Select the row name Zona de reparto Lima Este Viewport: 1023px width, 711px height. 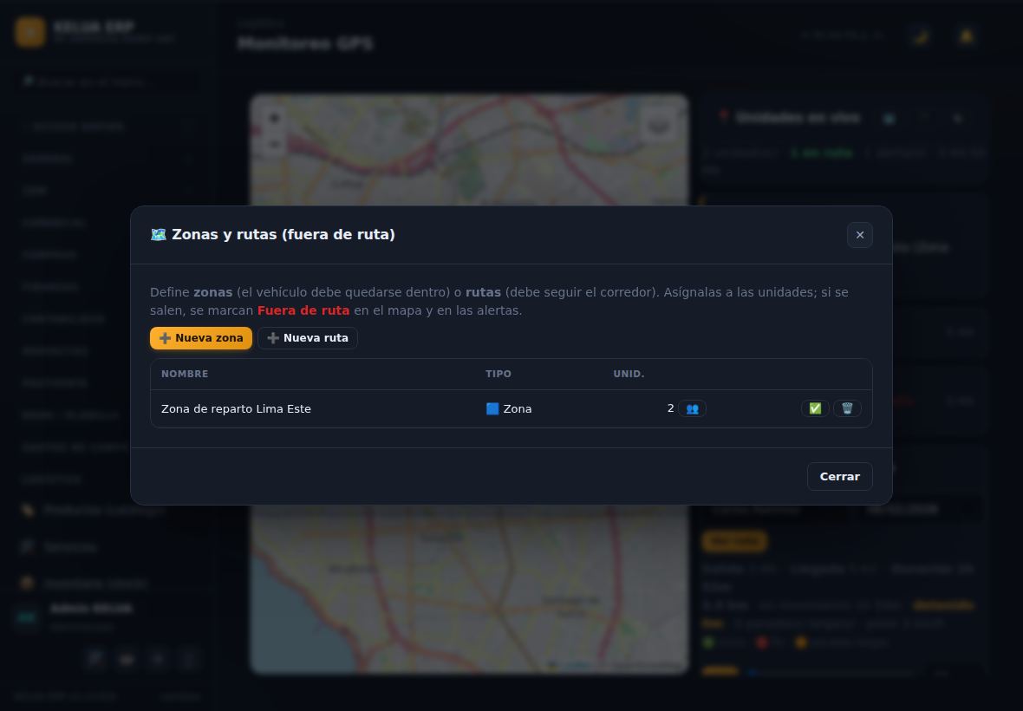[236, 409]
